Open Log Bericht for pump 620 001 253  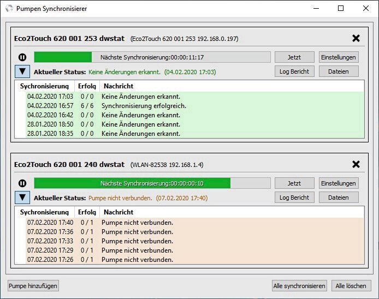[294, 71]
